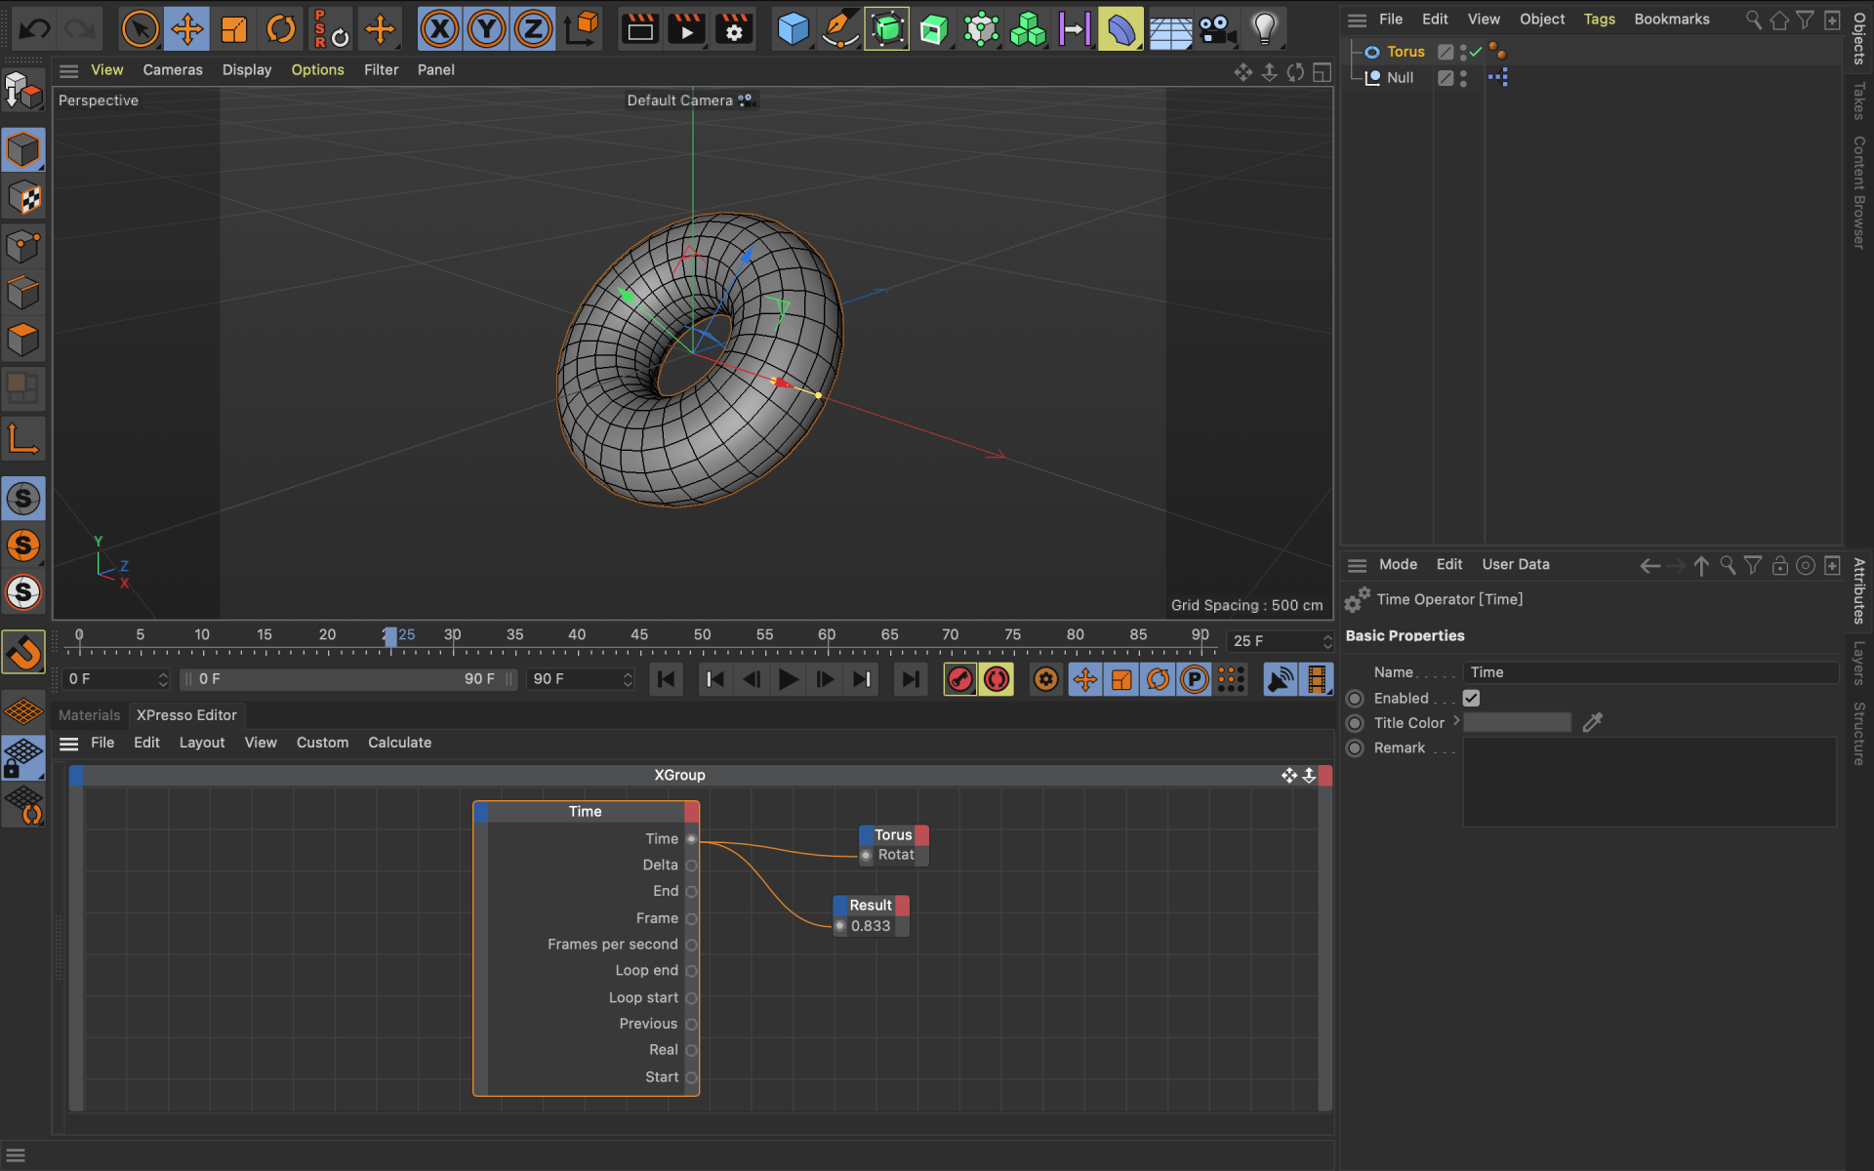Click the Name field containing Time
The image size is (1874, 1171).
tap(1650, 672)
